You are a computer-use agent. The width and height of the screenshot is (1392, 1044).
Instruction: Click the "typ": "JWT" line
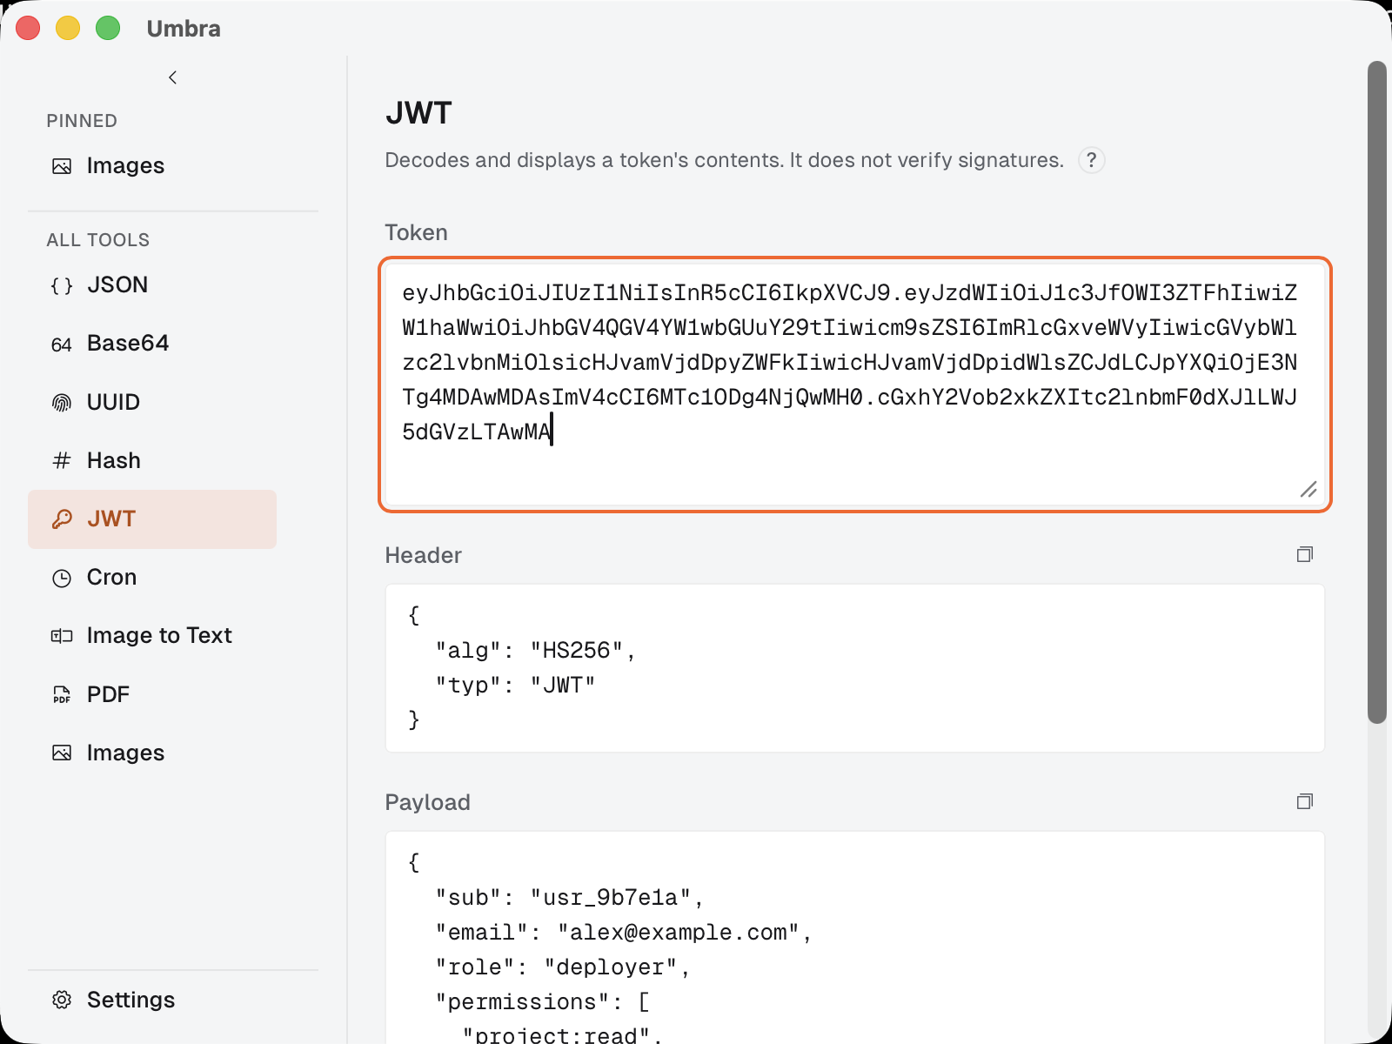(x=516, y=686)
